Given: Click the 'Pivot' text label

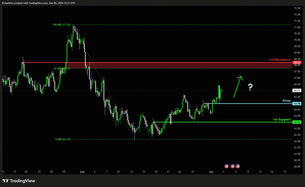Looking at the screenshot, I should 287,101.
